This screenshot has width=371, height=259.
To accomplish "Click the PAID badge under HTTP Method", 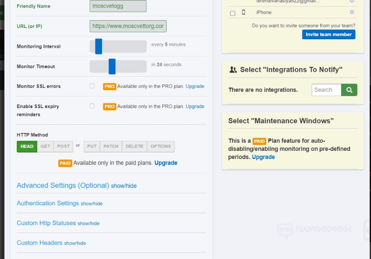I will (65, 163).
